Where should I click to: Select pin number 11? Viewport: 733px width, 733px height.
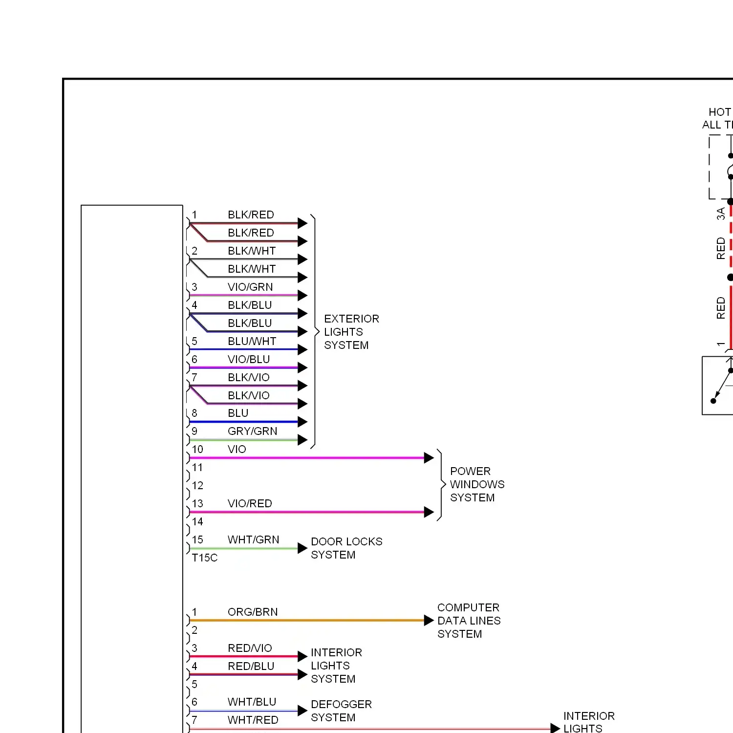coord(197,467)
